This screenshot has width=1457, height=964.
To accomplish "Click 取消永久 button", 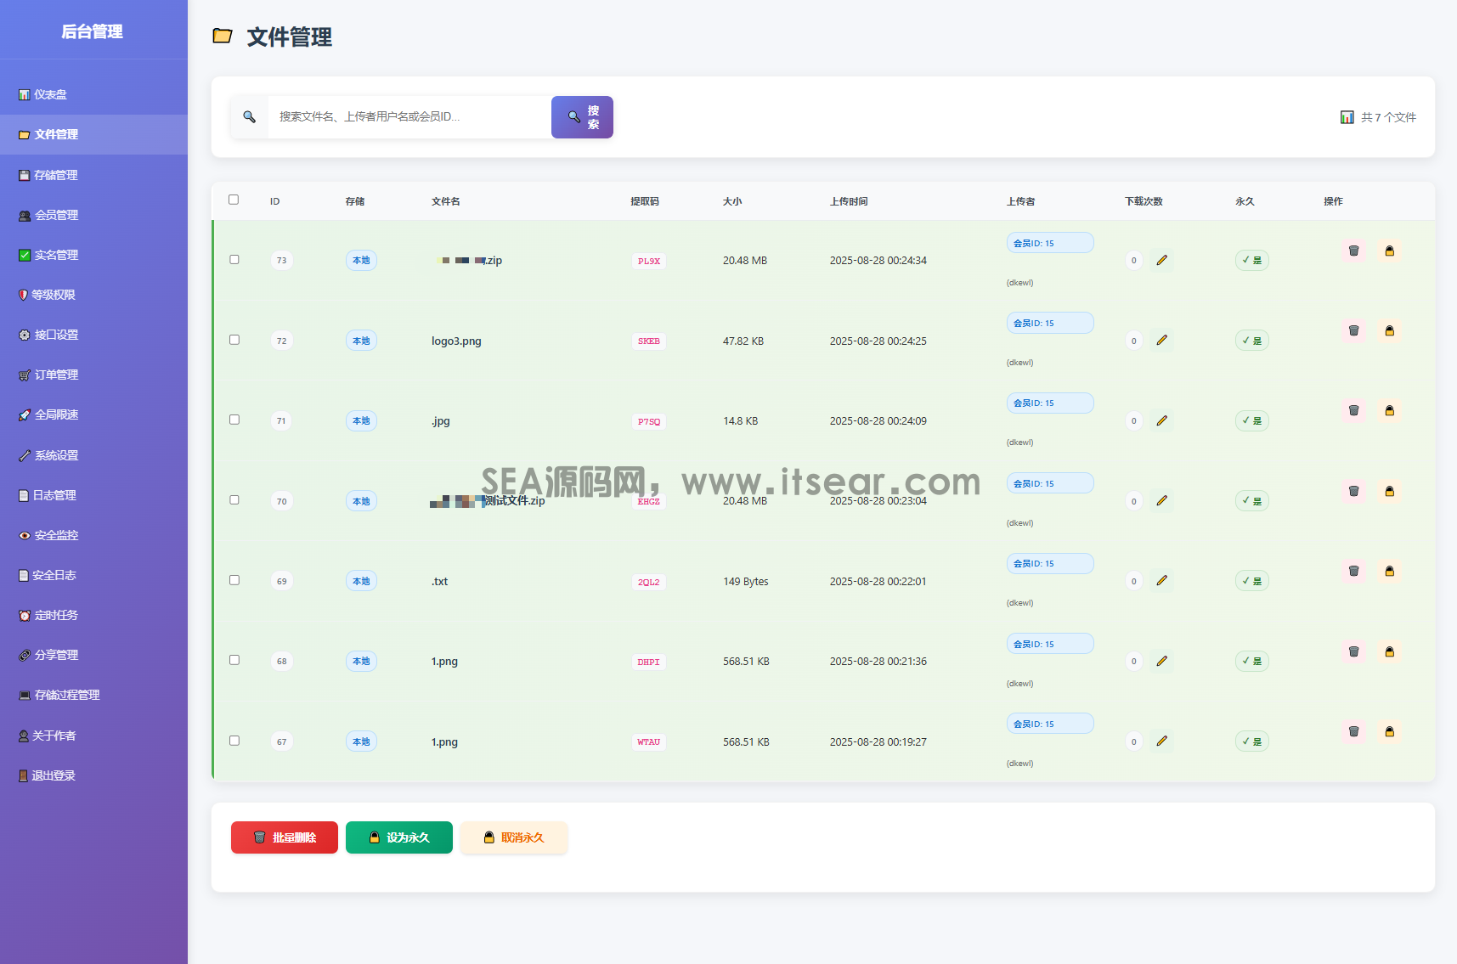I will (x=514, y=837).
